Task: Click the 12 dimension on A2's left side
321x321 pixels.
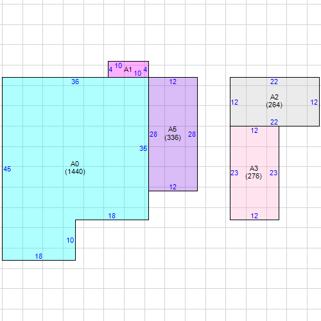Action: [x=234, y=102]
